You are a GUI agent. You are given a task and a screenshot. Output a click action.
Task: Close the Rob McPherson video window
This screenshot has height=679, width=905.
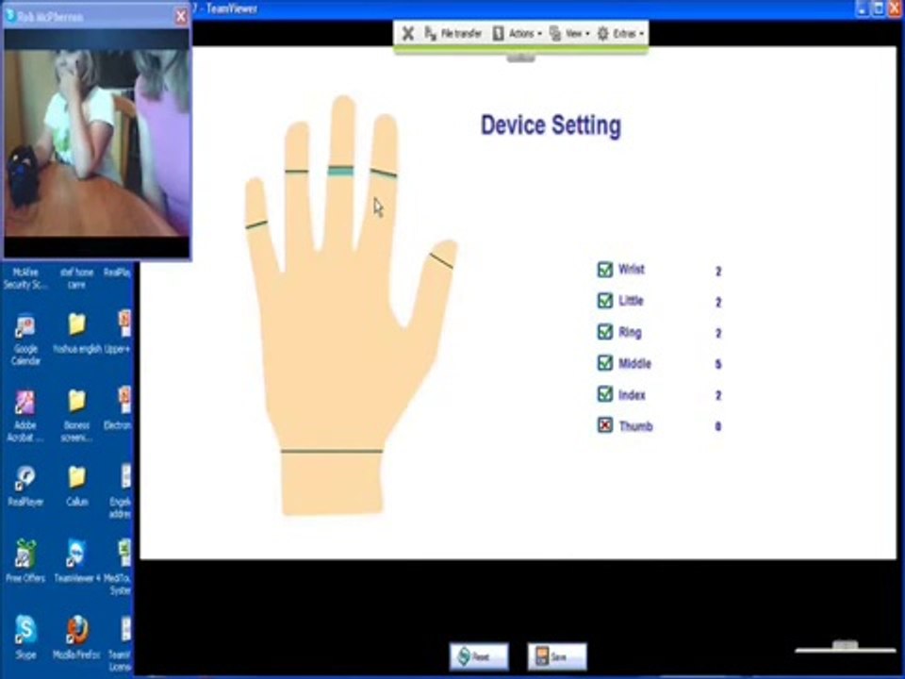[x=181, y=17]
